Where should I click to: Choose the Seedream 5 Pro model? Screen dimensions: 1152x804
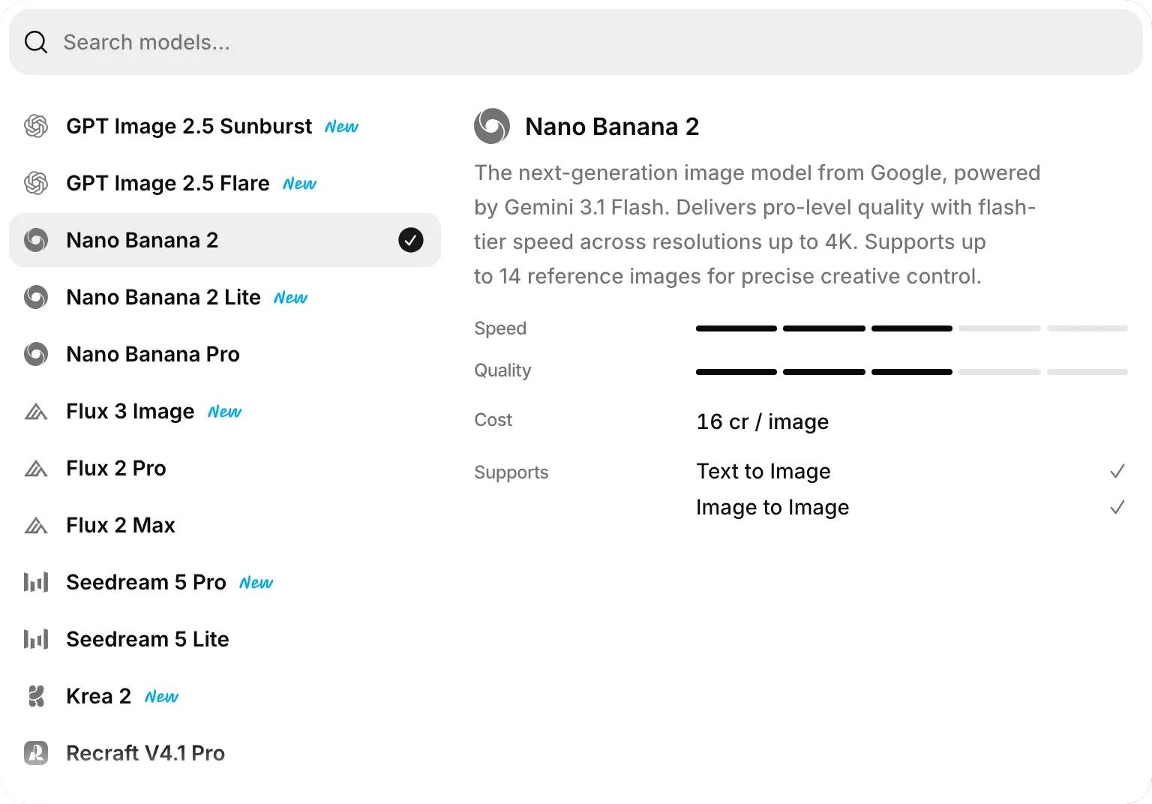[225, 582]
